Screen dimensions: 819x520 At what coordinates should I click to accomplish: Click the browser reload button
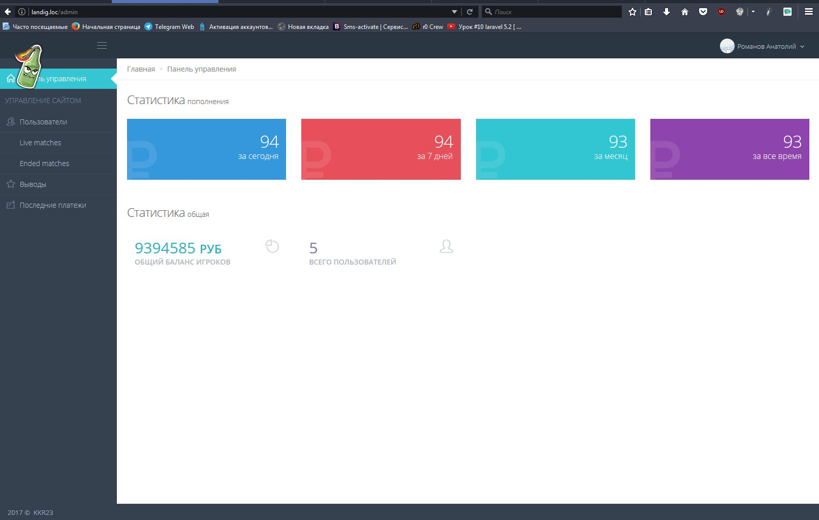pos(470,12)
